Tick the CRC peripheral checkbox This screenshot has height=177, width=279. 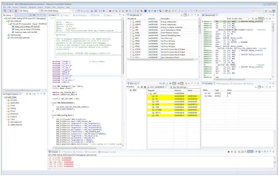pyautogui.click(x=131, y=30)
